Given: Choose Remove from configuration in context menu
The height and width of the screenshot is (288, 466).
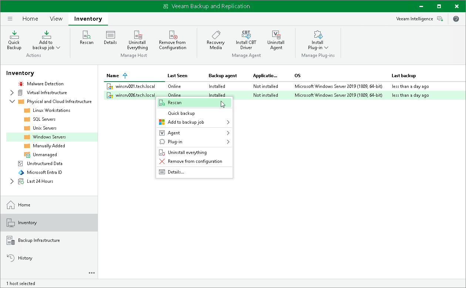Looking at the screenshot, I should tap(194, 161).
